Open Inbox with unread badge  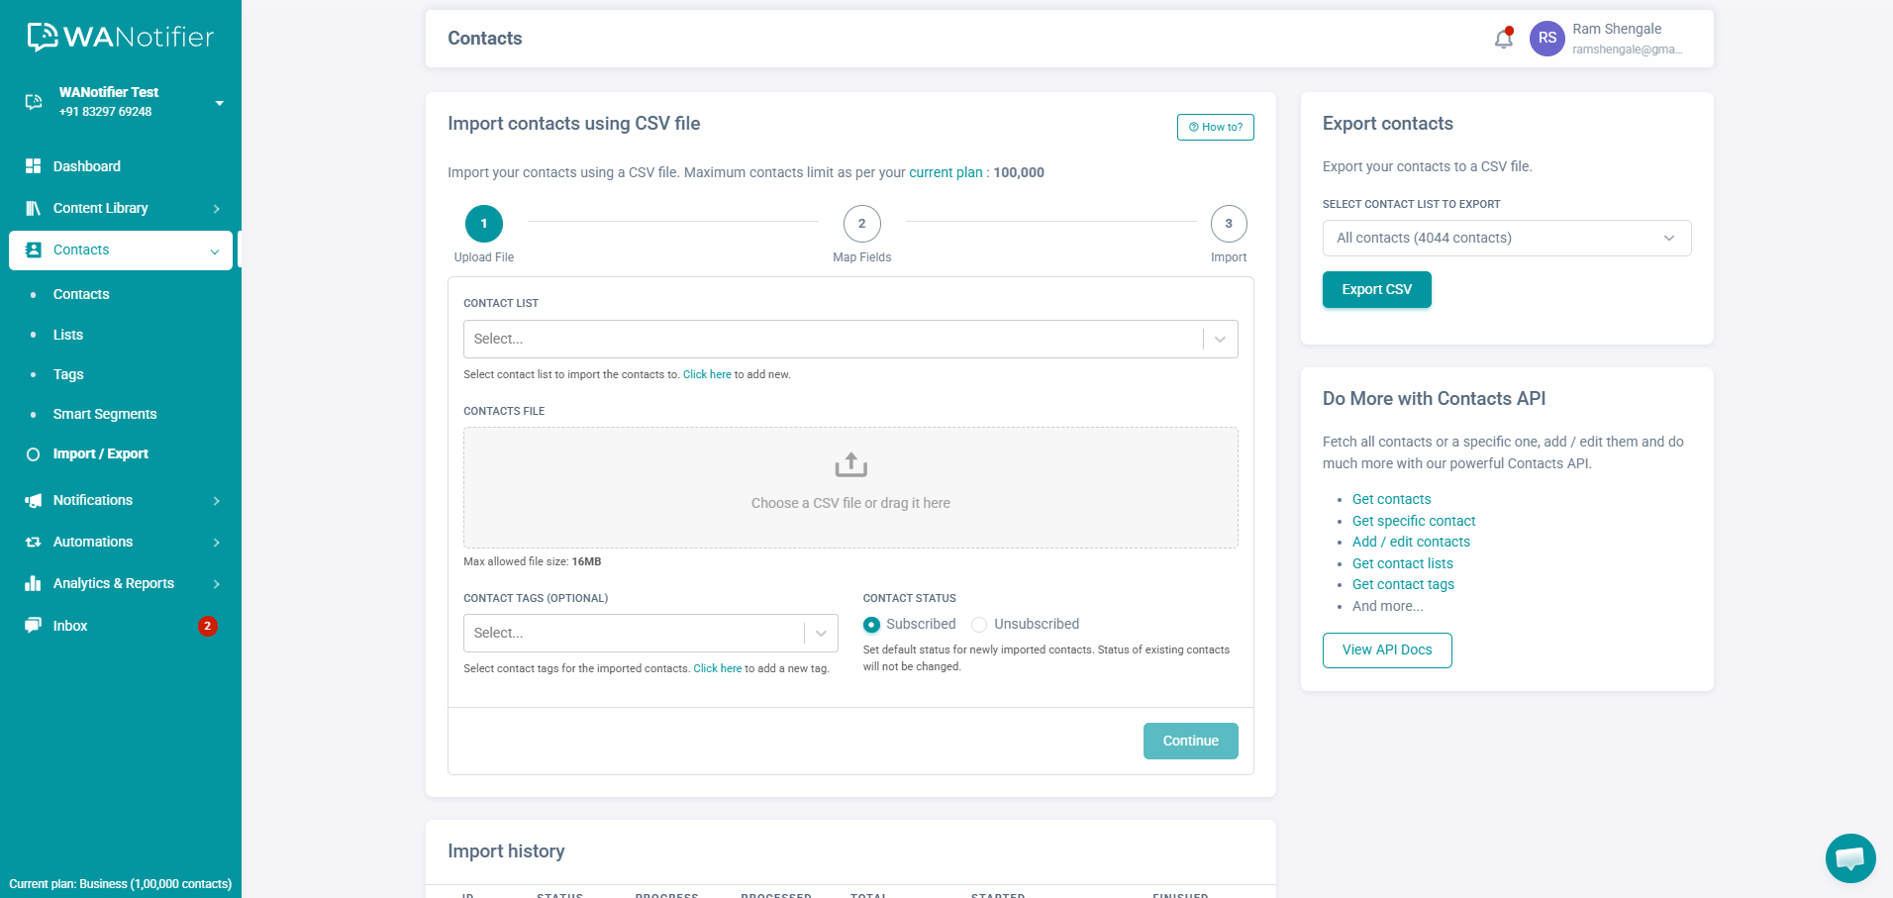[70, 626]
